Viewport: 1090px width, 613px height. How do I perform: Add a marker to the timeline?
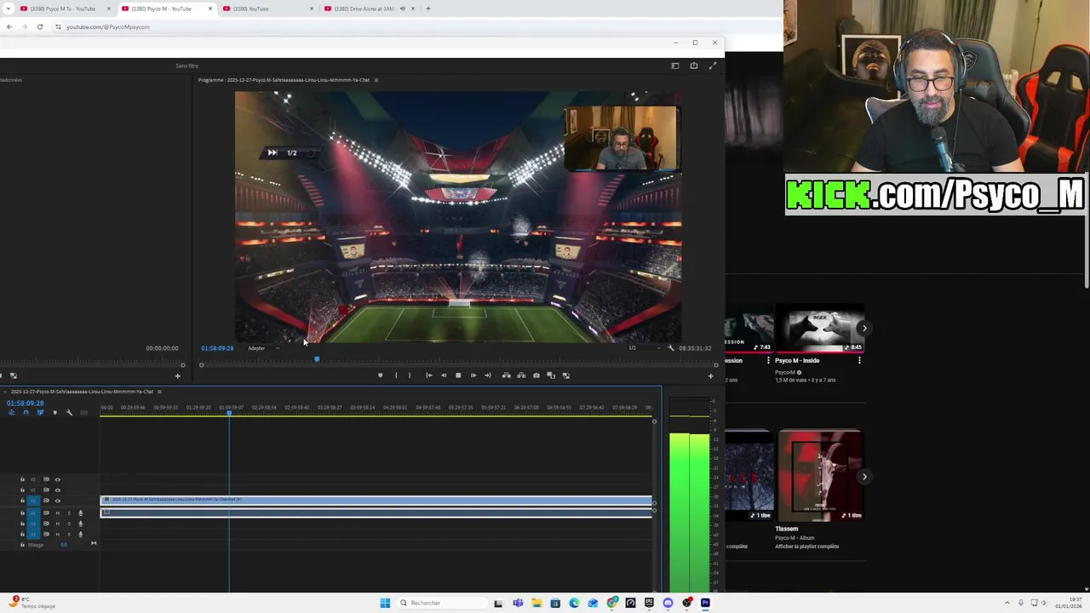pyautogui.click(x=54, y=413)
